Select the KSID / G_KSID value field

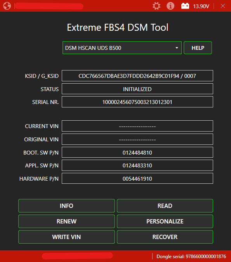[x=137, y=76]
